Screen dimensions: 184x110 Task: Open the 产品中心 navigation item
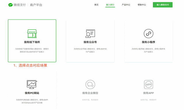click(126, 5)
